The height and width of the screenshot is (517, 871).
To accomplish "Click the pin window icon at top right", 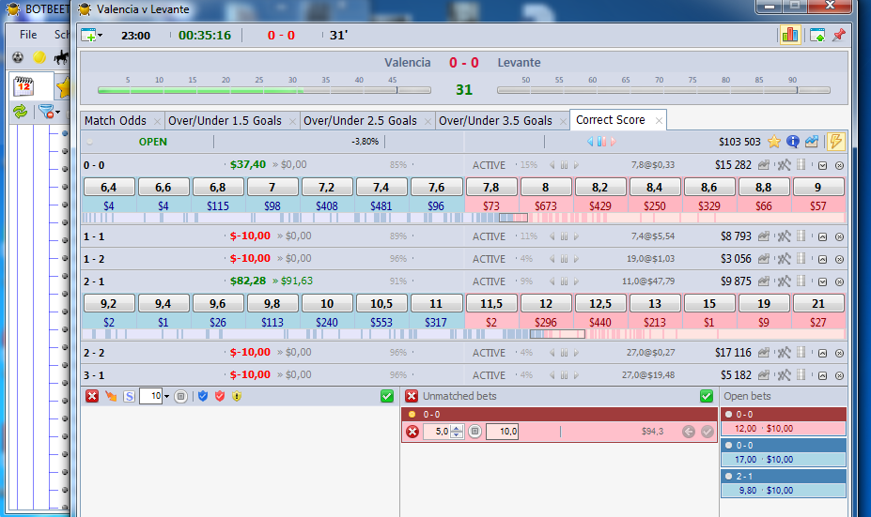I will [x=839, y=35].
